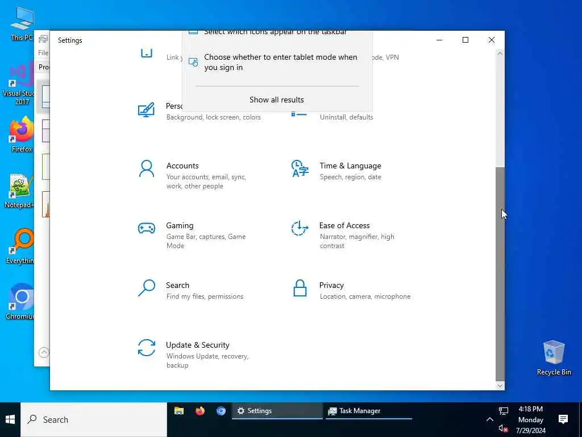Image resolution: width=582 pixels, height=437 pixels.
Task: Click the Privacy padlock icon
Action: [x=300, y=288]
